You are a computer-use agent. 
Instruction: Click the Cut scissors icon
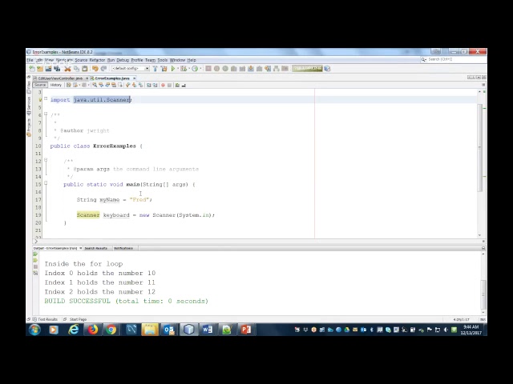[x=67, y=69]
